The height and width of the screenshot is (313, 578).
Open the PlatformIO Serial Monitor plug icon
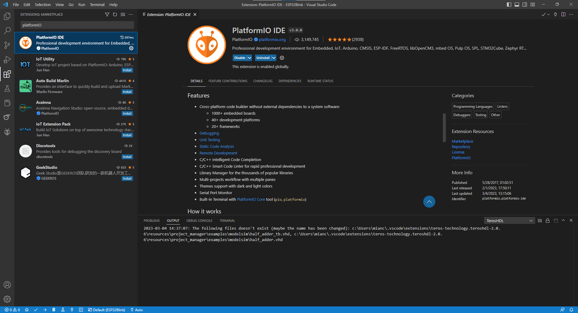coord(72,310)
